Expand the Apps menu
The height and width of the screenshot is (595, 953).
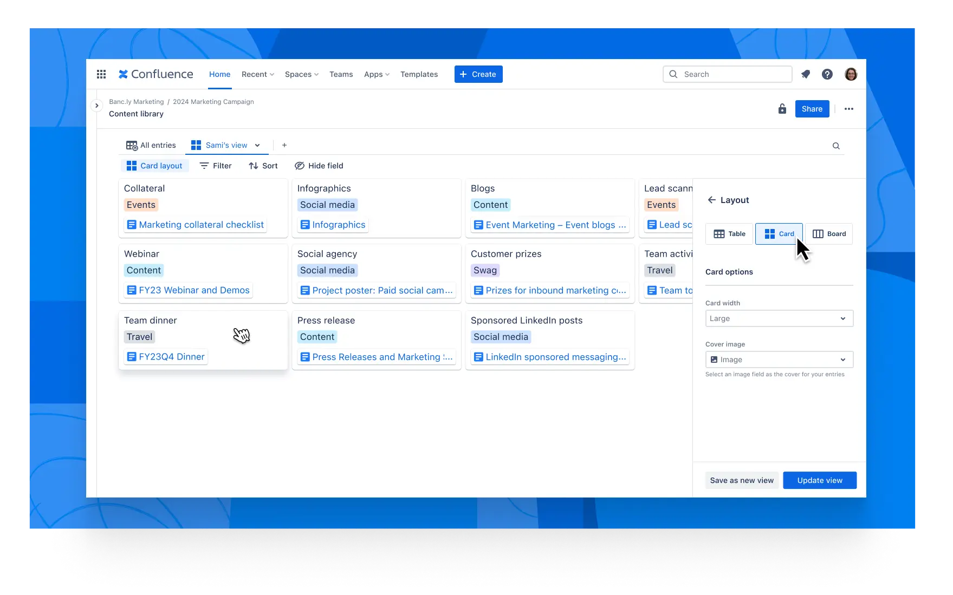pyautogui.click(x=377, y=74)
